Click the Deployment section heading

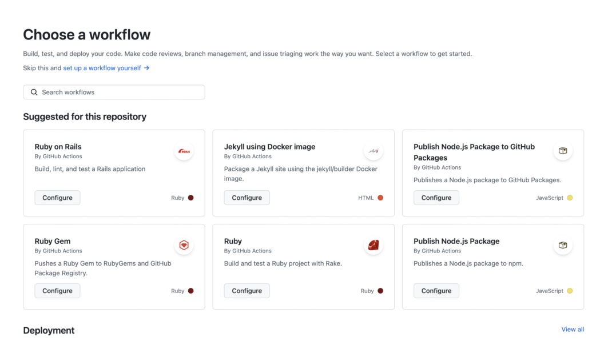[x=49, y=331]
